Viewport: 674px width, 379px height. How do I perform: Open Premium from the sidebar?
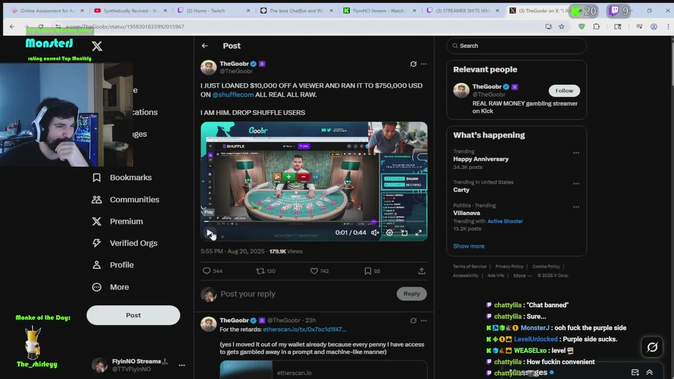pos(126,221)
